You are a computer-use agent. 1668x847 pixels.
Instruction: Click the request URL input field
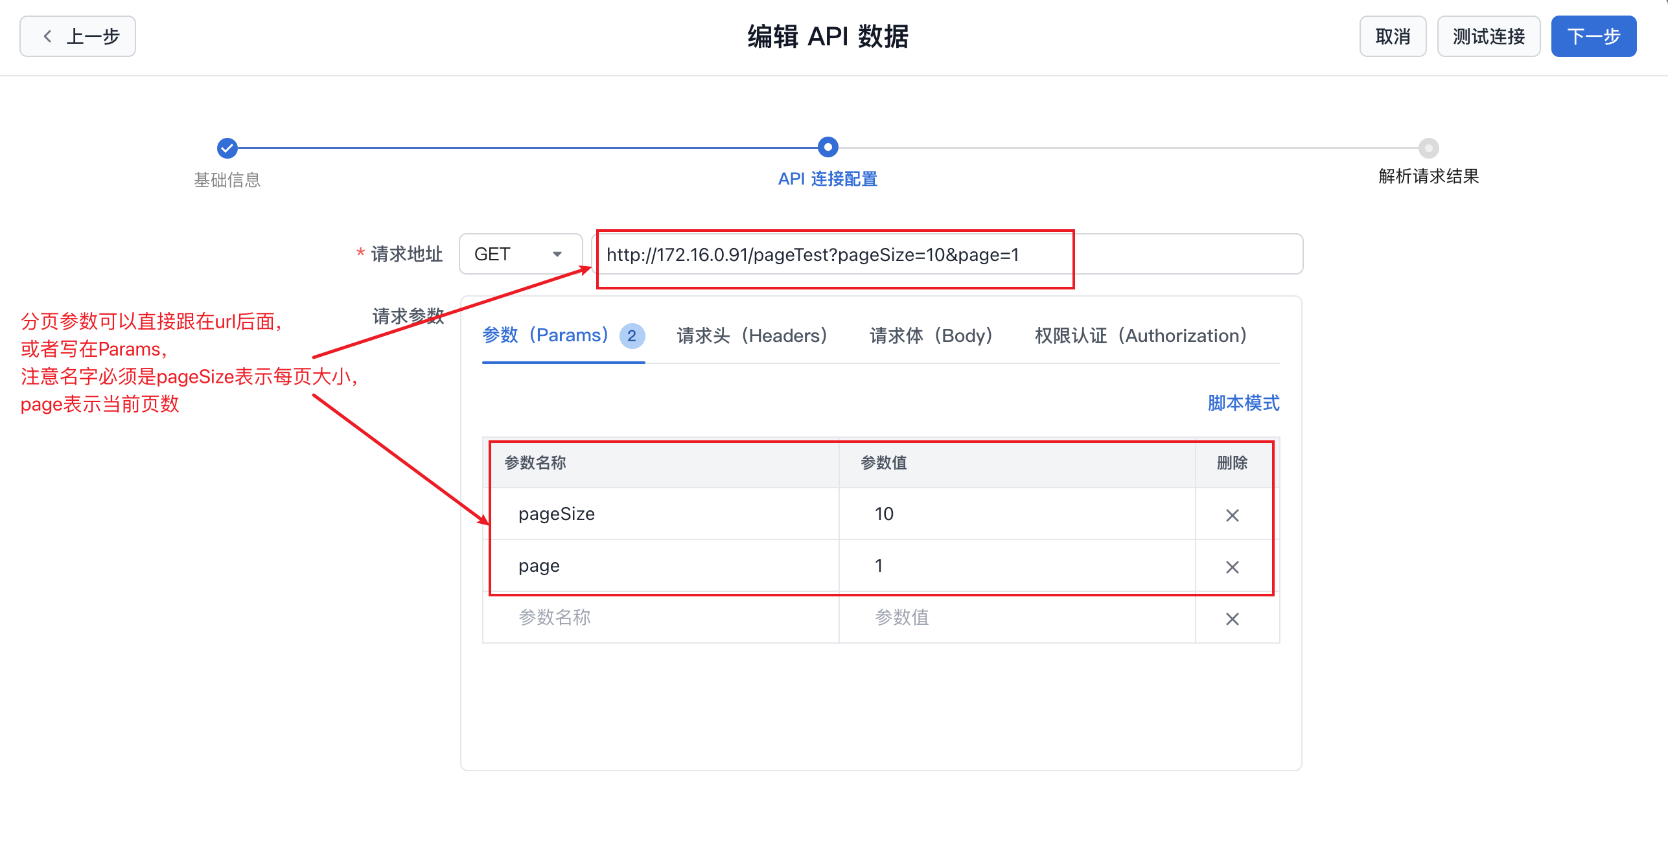pyautogui.click(x=946, y=254)
